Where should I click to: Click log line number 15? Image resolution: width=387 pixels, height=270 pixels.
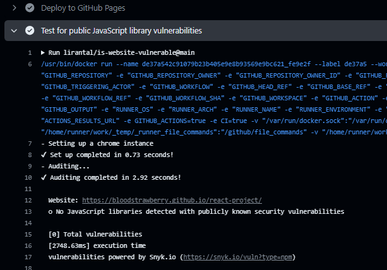point(28,234)
